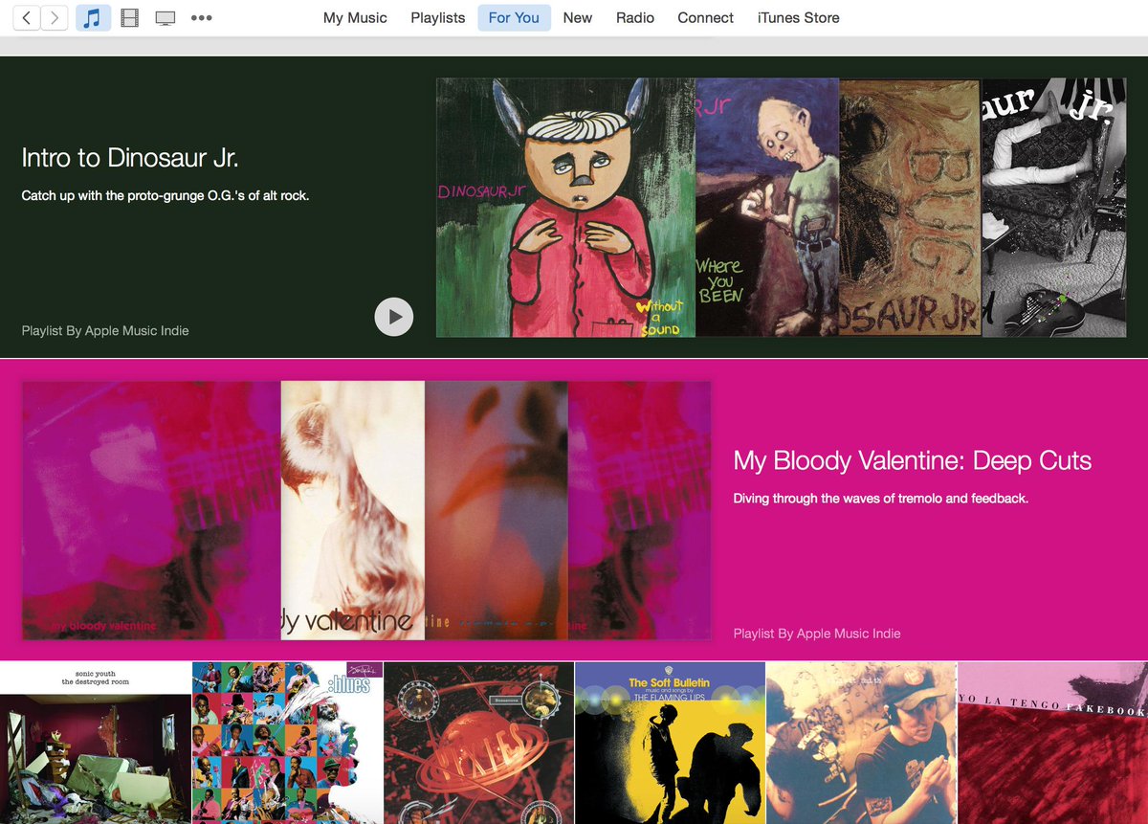Switch to the TV Shows icon
The image size is (1148, 824).
[166, 17]
